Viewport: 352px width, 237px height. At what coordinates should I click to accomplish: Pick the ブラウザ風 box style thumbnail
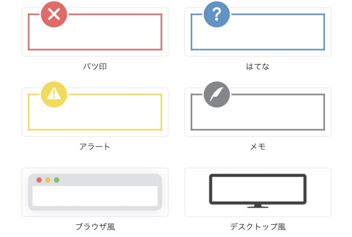[95, 192]
